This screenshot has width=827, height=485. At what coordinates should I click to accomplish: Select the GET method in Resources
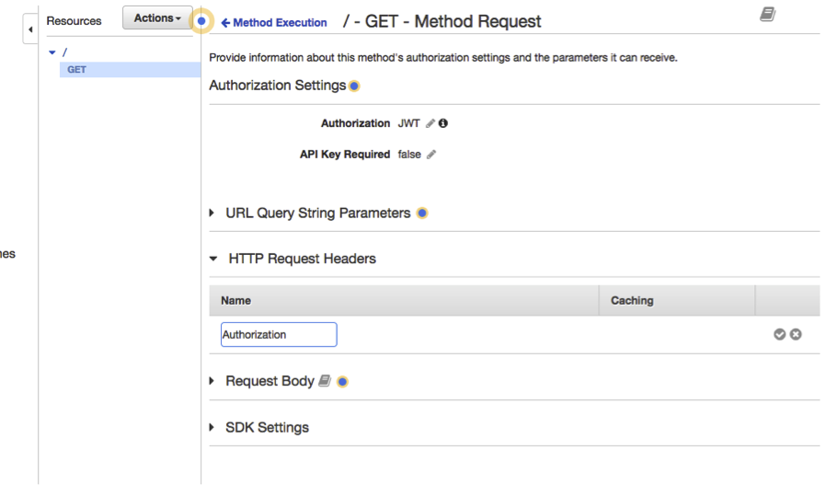[130, 70]
